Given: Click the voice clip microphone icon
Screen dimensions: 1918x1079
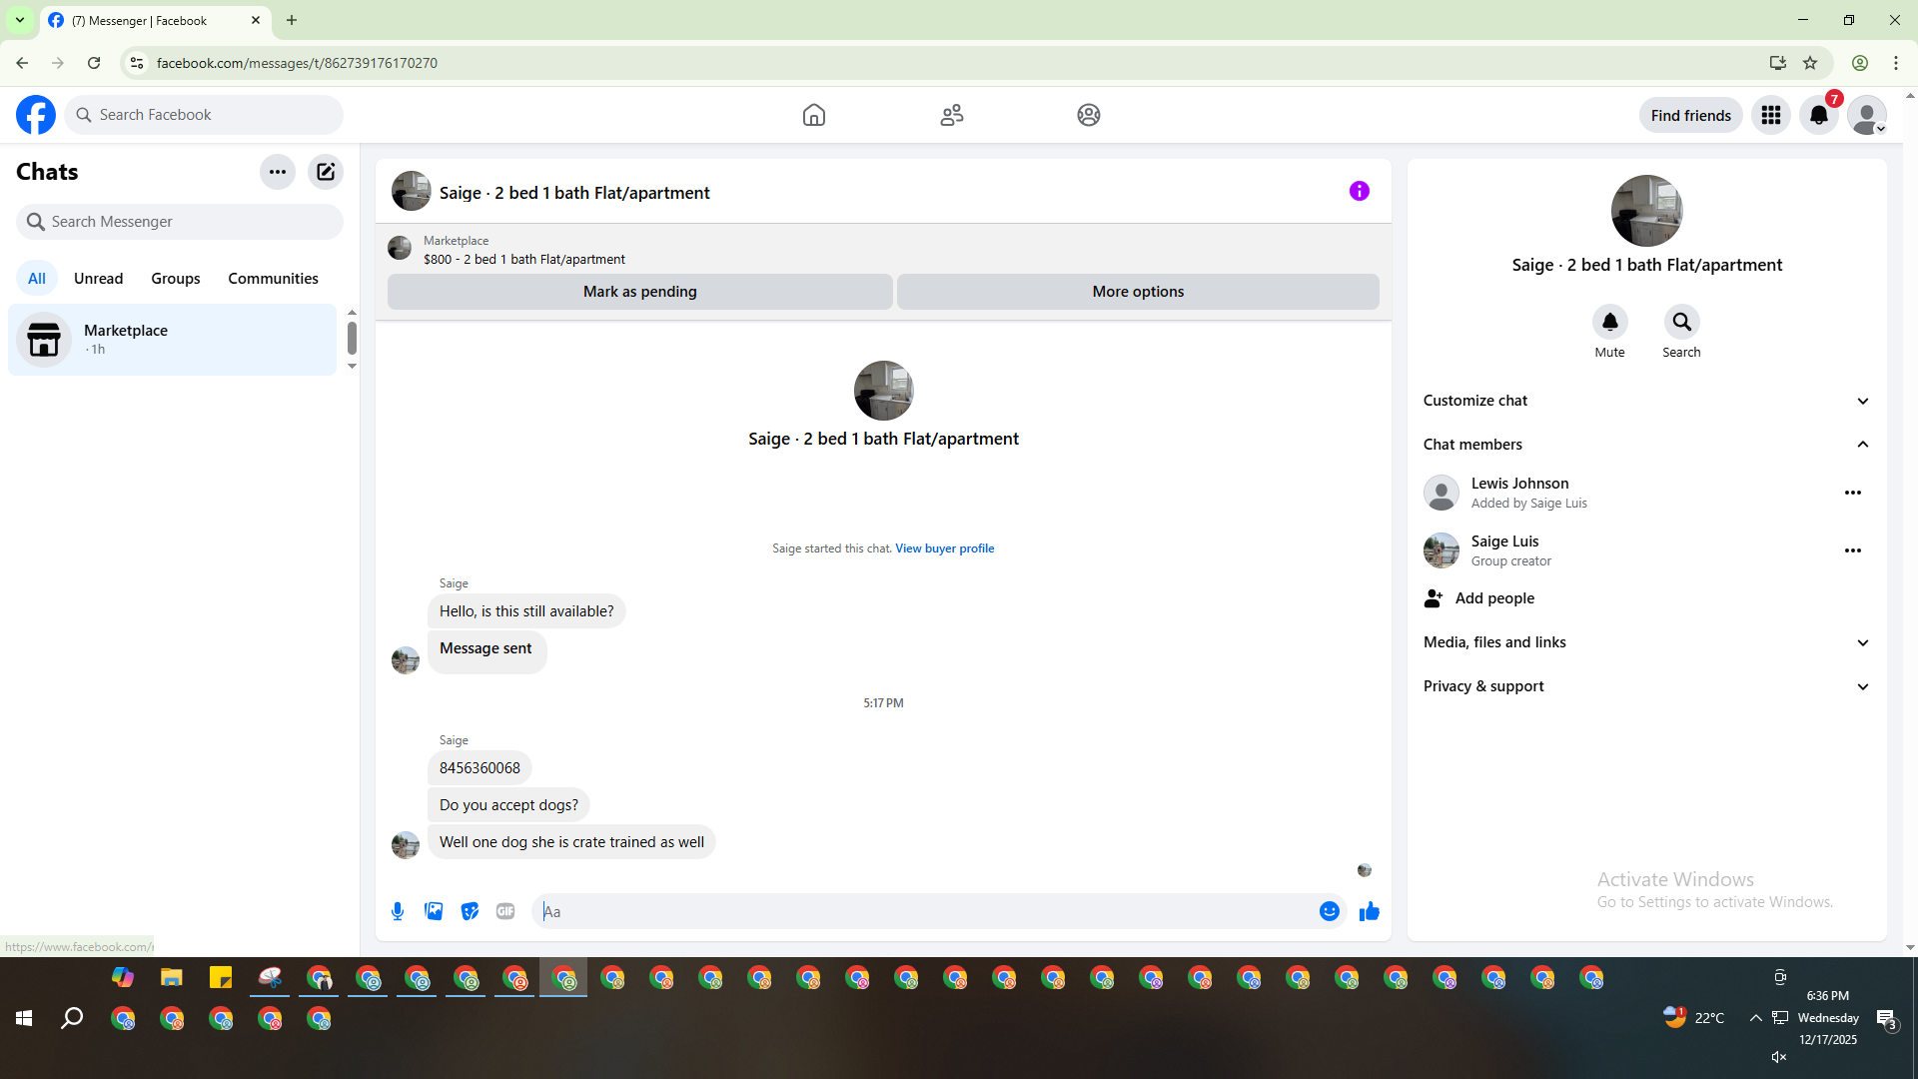Looking at the screenshot, I should point(398,911).
